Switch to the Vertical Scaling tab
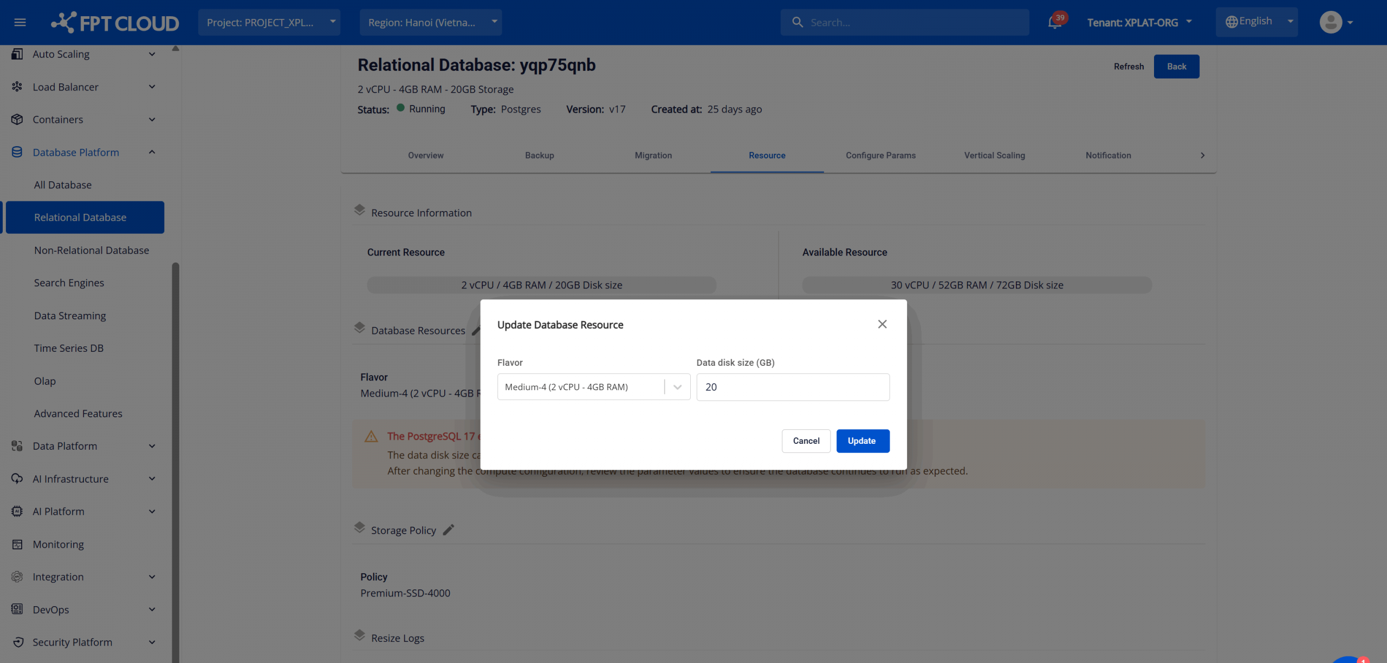1387x663 pixels. [994, 155]
